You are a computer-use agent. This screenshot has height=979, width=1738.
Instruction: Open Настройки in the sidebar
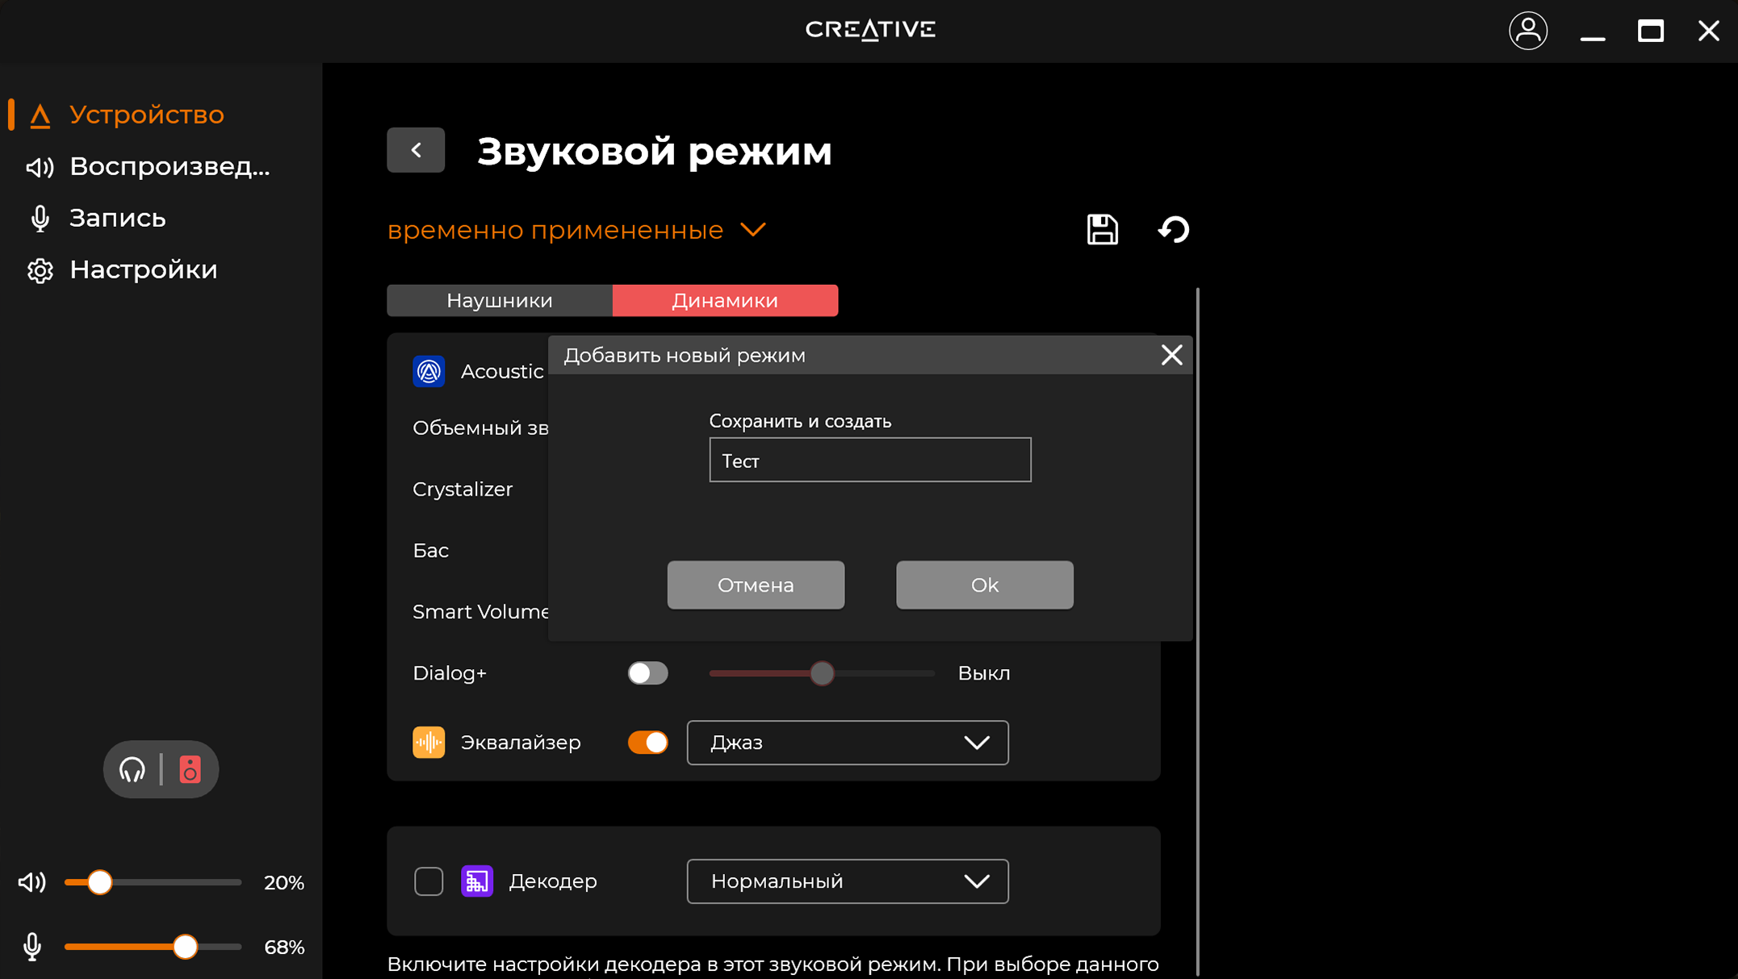coord(143,270)
